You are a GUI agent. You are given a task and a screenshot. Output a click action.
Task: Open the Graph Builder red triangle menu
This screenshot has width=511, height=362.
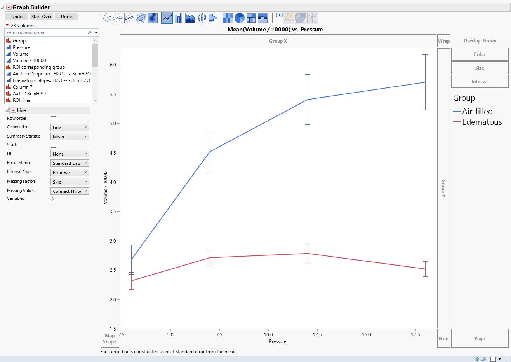click(x=9, y=7)
